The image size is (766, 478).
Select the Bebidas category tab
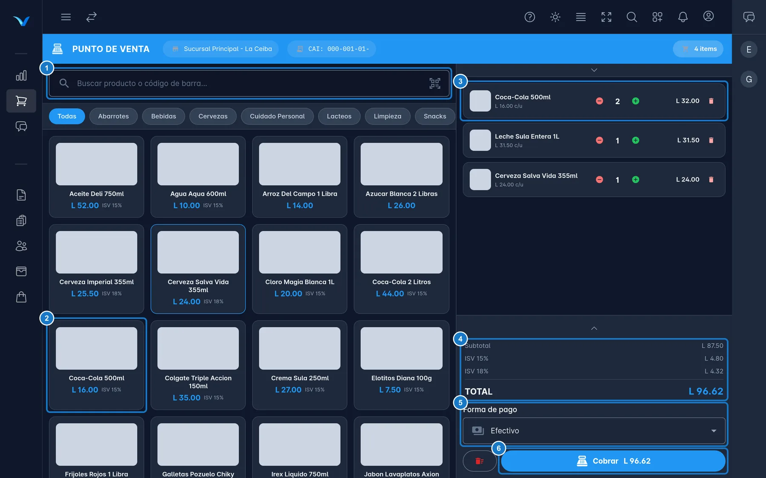pyautogui.click(x=164, y=116)
